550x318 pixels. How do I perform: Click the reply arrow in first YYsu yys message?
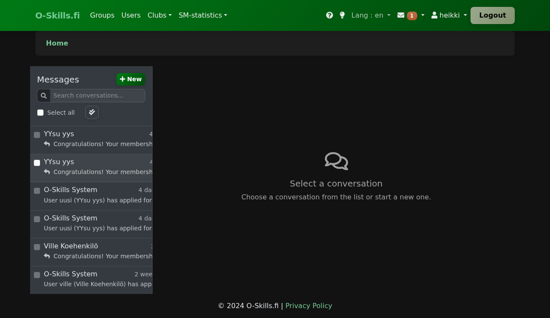pyautogui.click(x=47, y=144)
